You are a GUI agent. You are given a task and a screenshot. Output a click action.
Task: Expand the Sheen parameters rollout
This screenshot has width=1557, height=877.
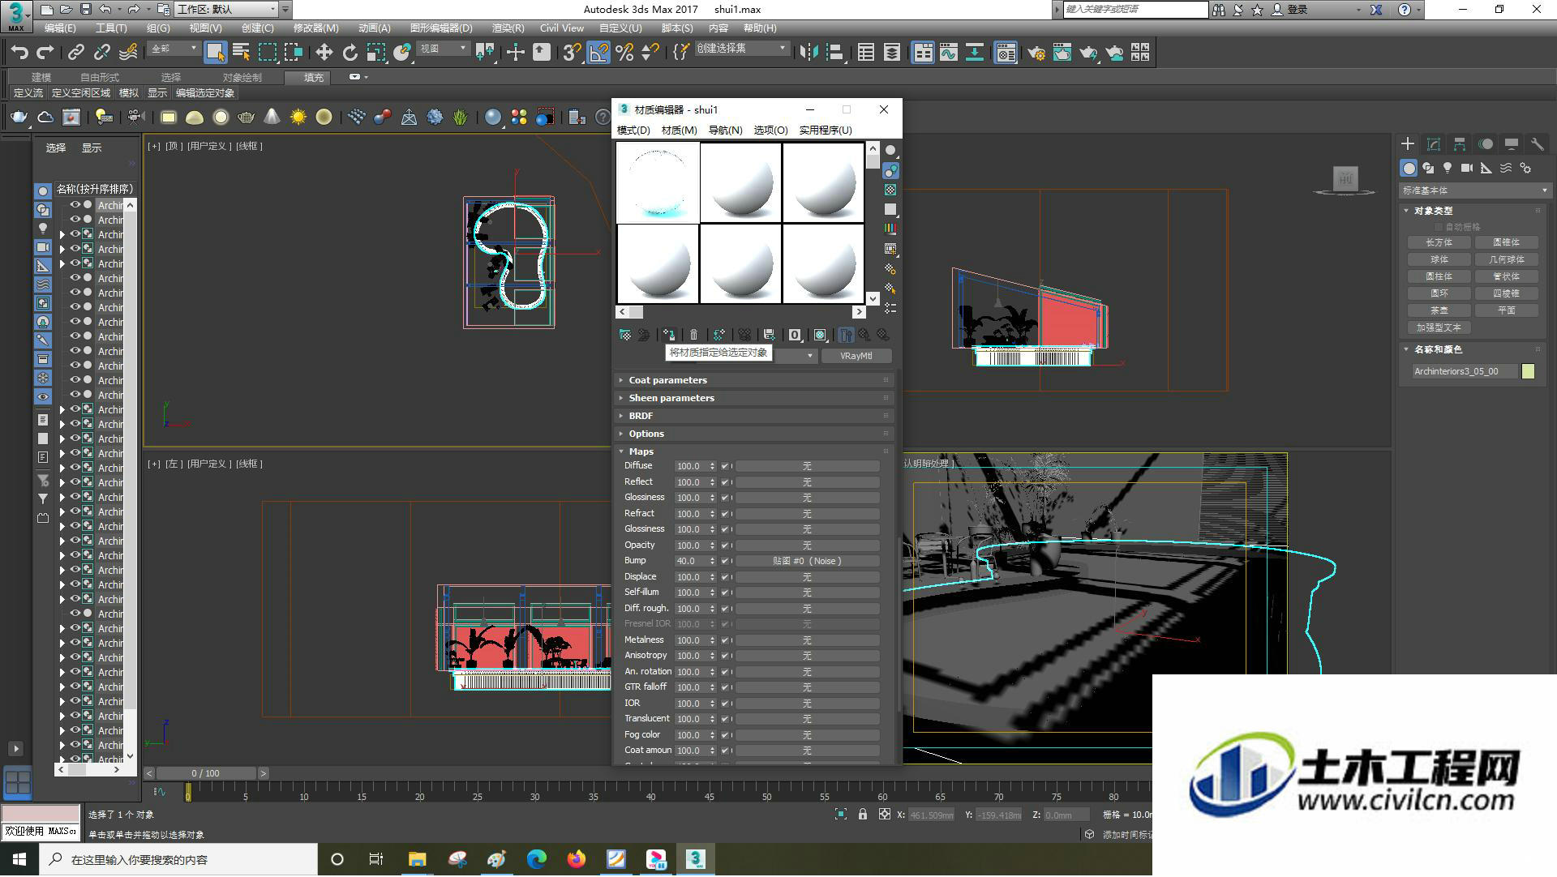coord(754,398)
